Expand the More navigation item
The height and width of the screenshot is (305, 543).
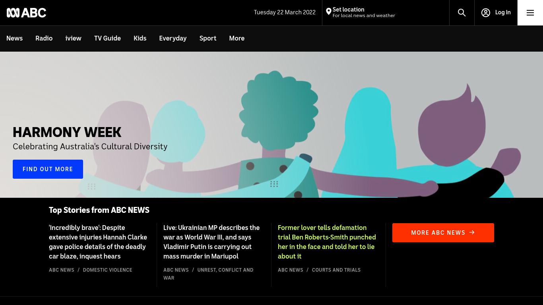[237, 39]
